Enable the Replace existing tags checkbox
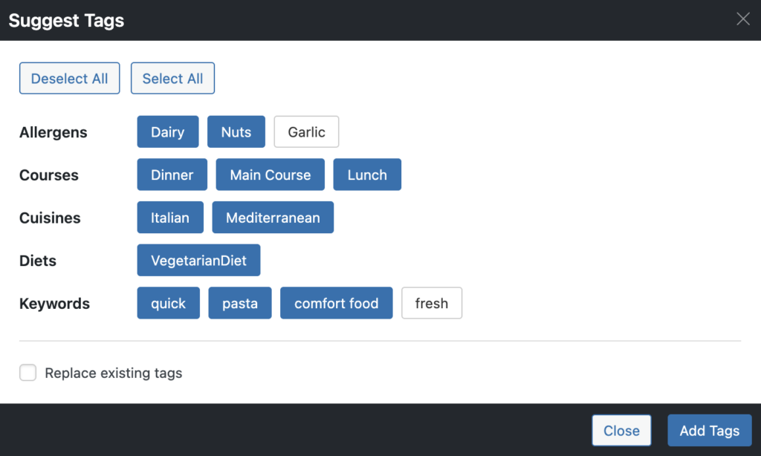 (x=28, y=373)
